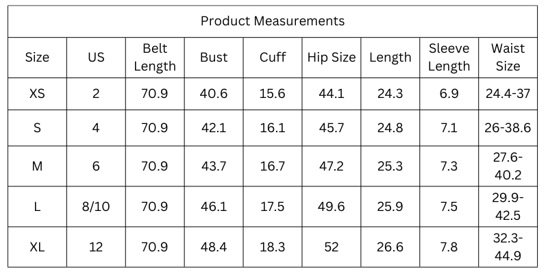Select the 16.7 cuff measurement cell
The width and height of the screenshot is (548, 274).
pyautogui.click(x=273, y=166)
